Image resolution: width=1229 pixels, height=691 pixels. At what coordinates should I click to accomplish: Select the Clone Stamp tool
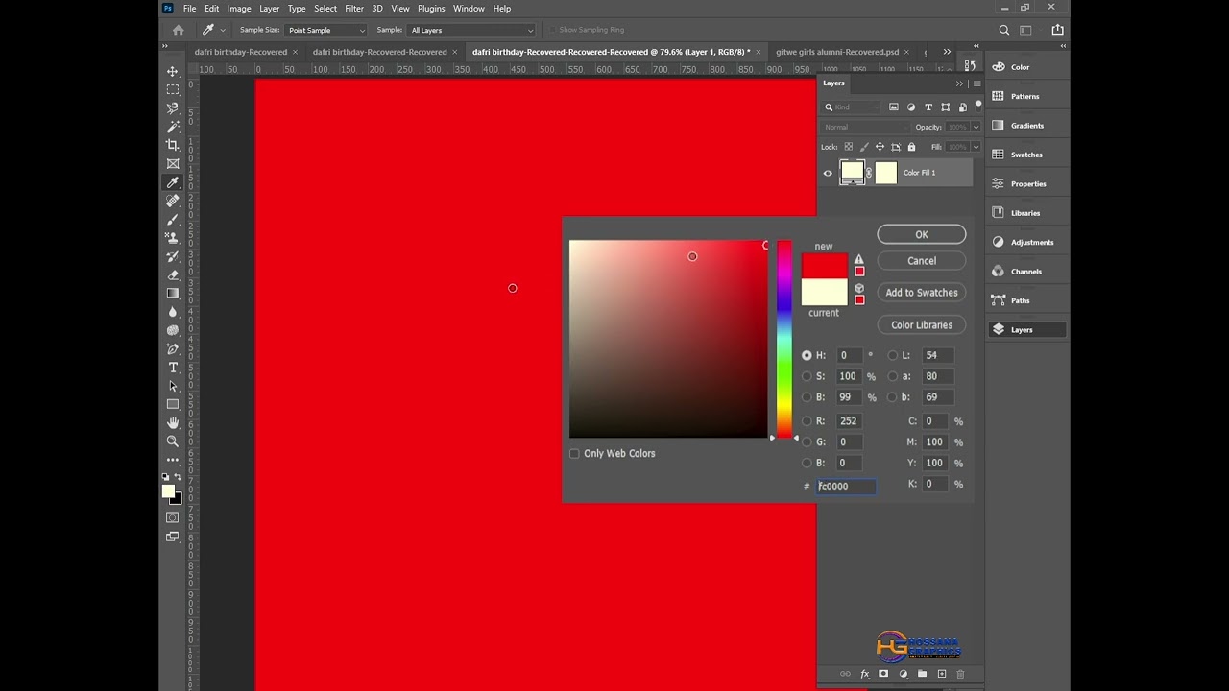coord(173,238)
